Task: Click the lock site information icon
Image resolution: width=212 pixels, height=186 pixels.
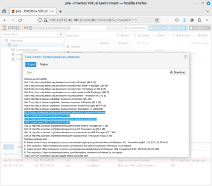Action: pos(46,20)
